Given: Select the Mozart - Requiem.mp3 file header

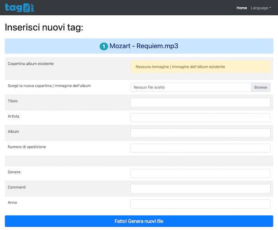Looking at the screenshot, I should pos(139,46).
